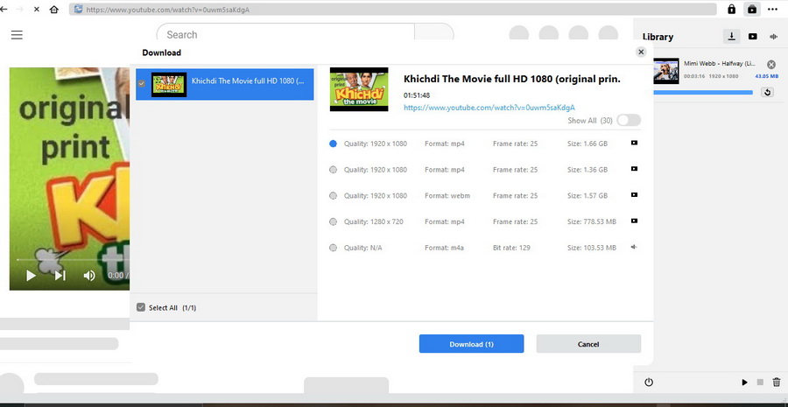Switch to Library audio tab
This screenshot has width=788, height=407.
(773, 36)
